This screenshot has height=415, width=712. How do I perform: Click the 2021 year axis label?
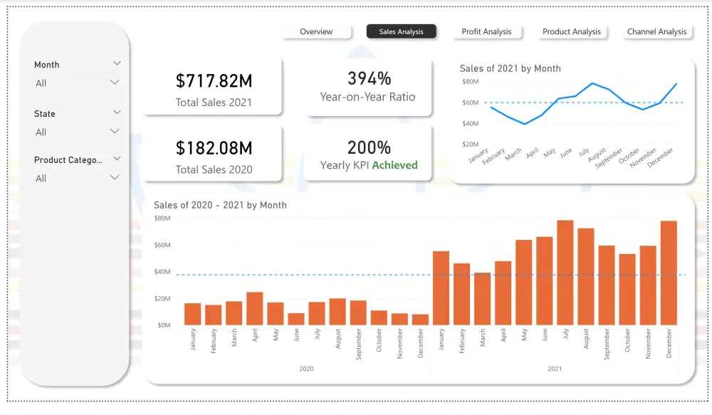tap(555, 369)
